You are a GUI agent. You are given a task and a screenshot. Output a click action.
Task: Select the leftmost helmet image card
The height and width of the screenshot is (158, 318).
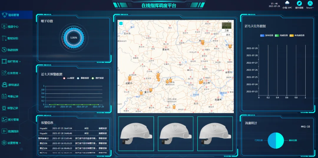tap(136, 134)
